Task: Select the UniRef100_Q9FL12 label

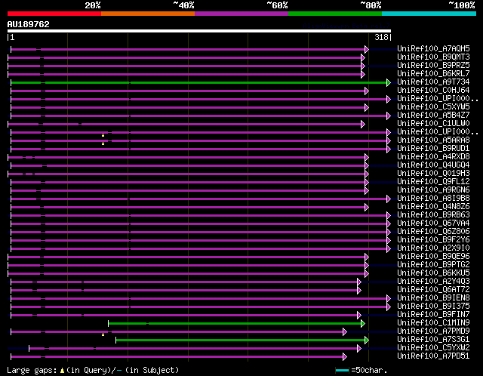Action: [433, 182]
